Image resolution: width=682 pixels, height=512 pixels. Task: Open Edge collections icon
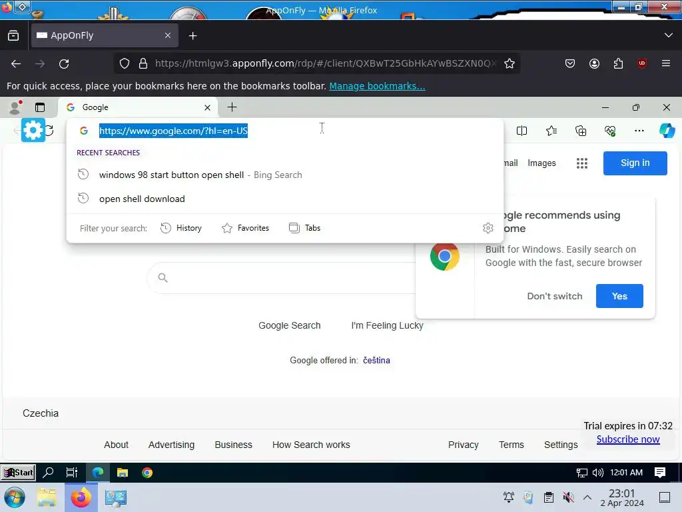click(581, 131)
